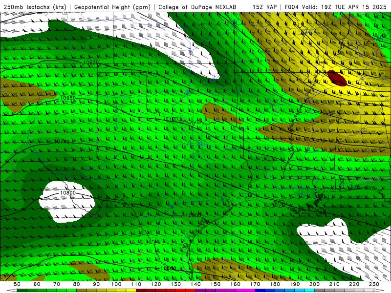Click the 130 value on the color scale
This screenshot has height=293, width=391.
click(x=176, y=284)
